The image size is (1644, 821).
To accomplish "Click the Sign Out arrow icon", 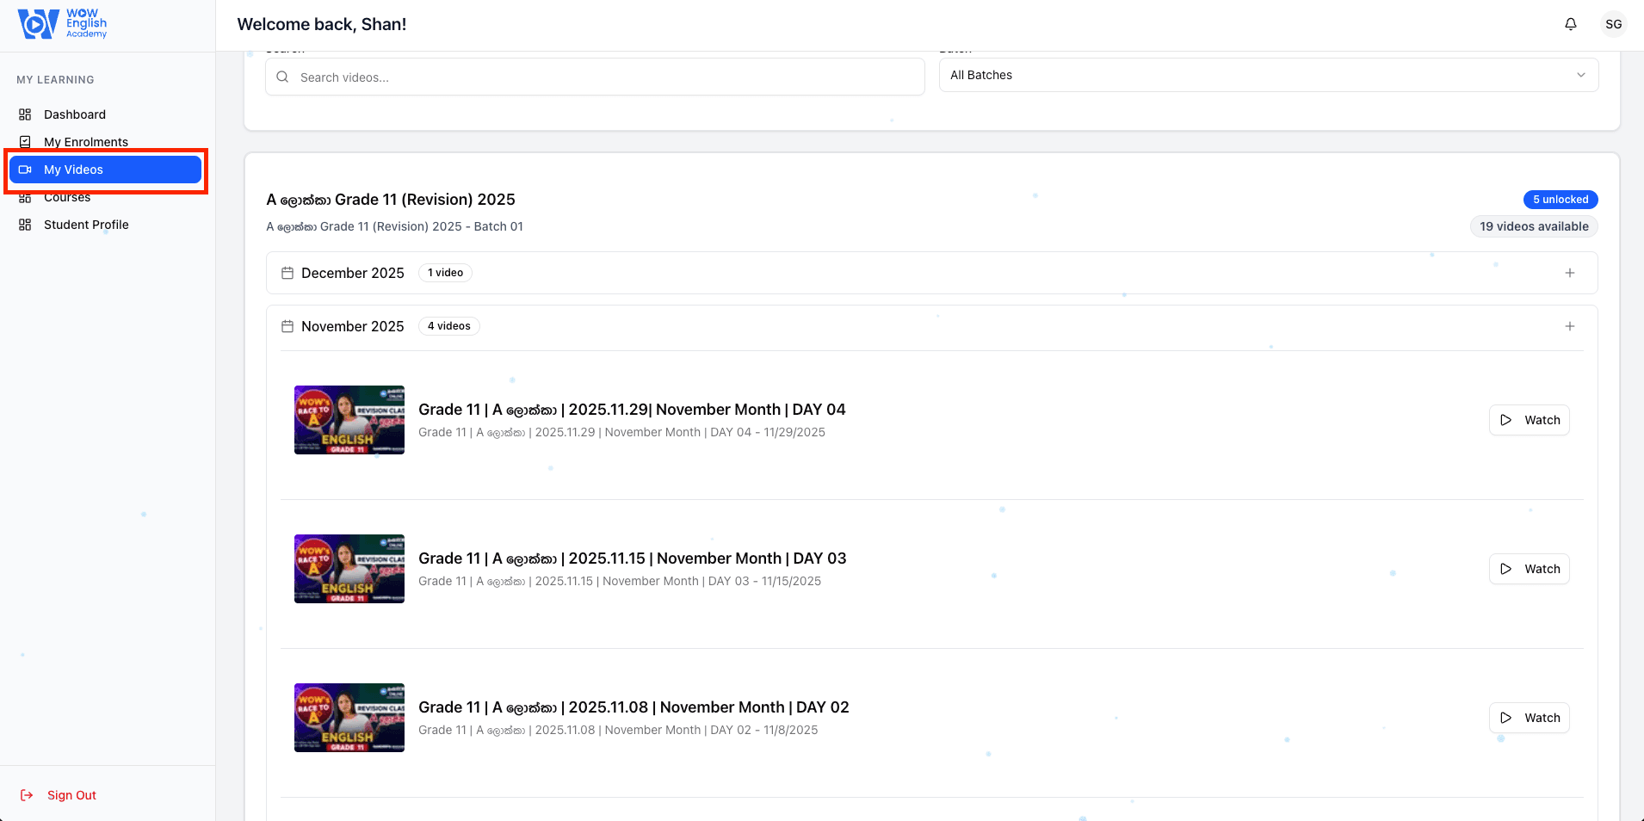I will [x=27, y=795].
